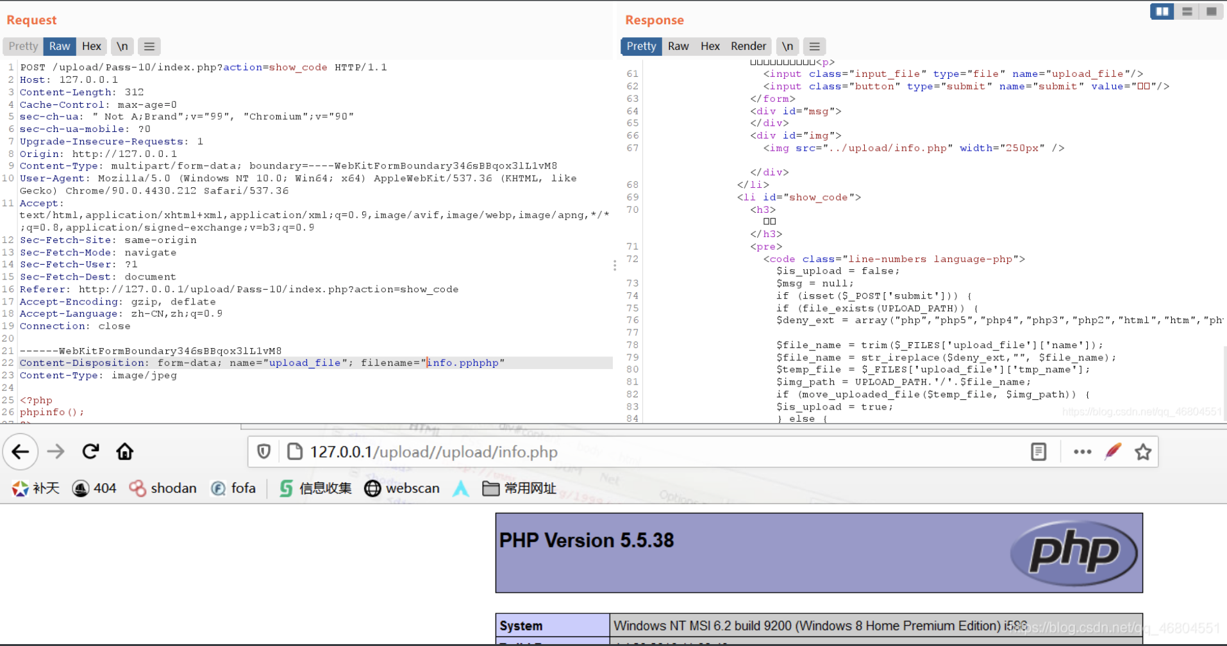Image resolution: width=1227 pixels, height=646 pixels.
Task: Switch Response view to Hex tab
Action: (x=710, y=46)
